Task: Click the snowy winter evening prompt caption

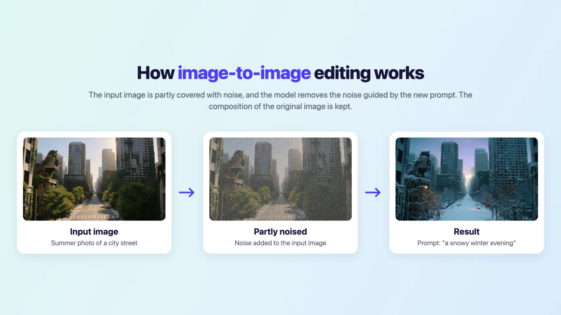Action: point(467,243)
